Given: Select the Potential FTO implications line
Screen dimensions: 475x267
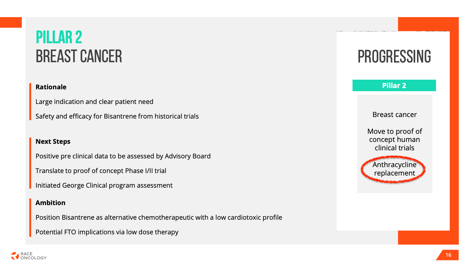Looking at the screenshot, I should point(107,232).
